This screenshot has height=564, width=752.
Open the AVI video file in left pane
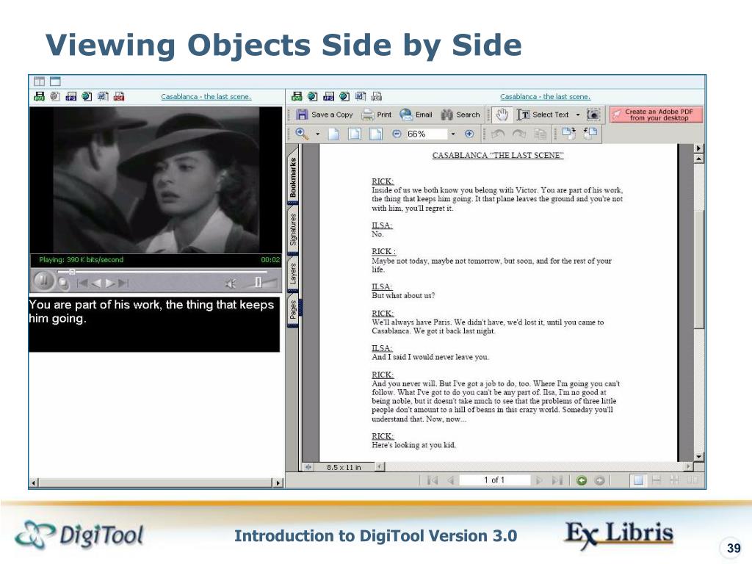coord(40,96)
